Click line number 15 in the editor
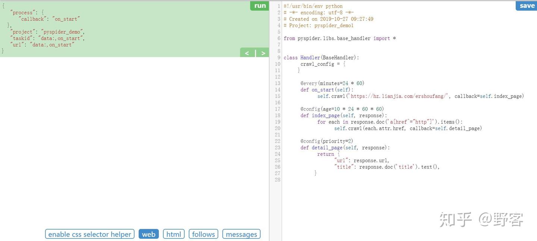537x241 pixels. [277, 96]
